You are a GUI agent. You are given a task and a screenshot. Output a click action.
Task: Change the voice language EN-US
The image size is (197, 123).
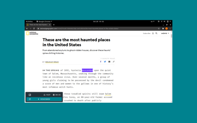coord(57,95)
